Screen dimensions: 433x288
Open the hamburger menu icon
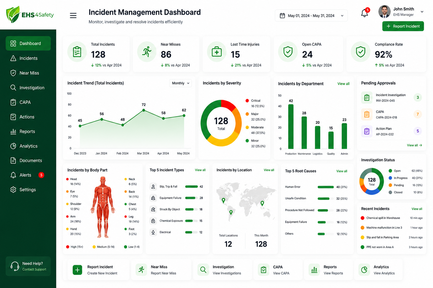coord(73,15)
